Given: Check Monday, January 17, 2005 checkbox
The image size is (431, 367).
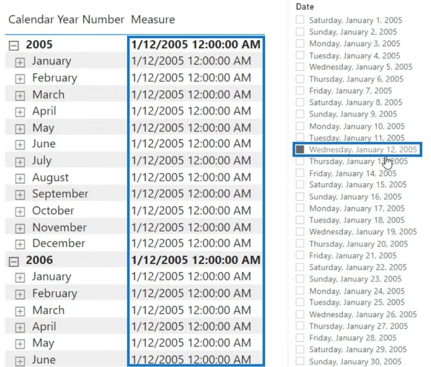Looking at the screenshot, I should (300, 208).
